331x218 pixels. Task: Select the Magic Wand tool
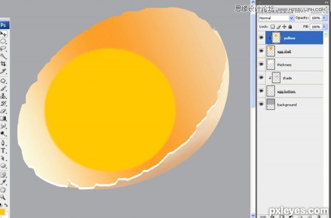[3, 56]
